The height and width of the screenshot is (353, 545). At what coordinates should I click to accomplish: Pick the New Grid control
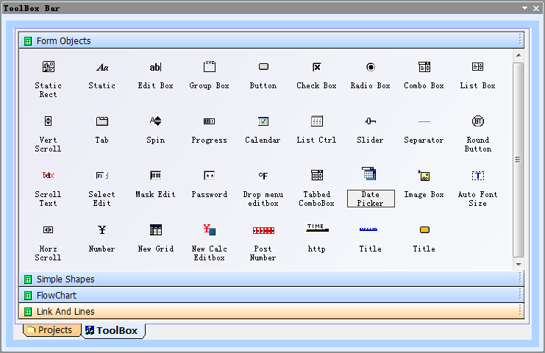tap(155, 231)
